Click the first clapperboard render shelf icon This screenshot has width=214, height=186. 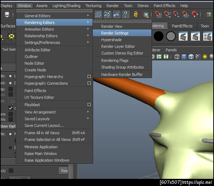(x=183, y=36)
